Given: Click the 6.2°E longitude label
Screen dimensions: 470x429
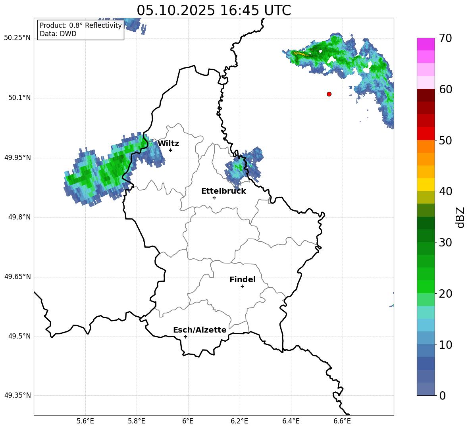Looking at the screenshot, I should [x=239, y=421].
